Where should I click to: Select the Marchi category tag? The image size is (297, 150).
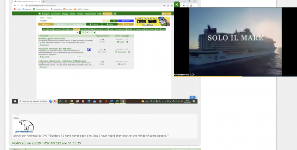click(76, 29)
